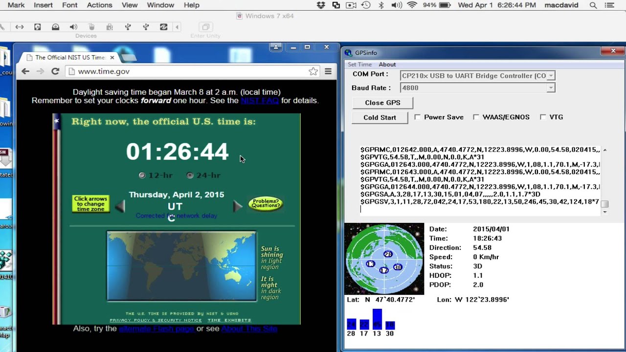
Task: Open the Font menu
Action: tap(70, 5)
